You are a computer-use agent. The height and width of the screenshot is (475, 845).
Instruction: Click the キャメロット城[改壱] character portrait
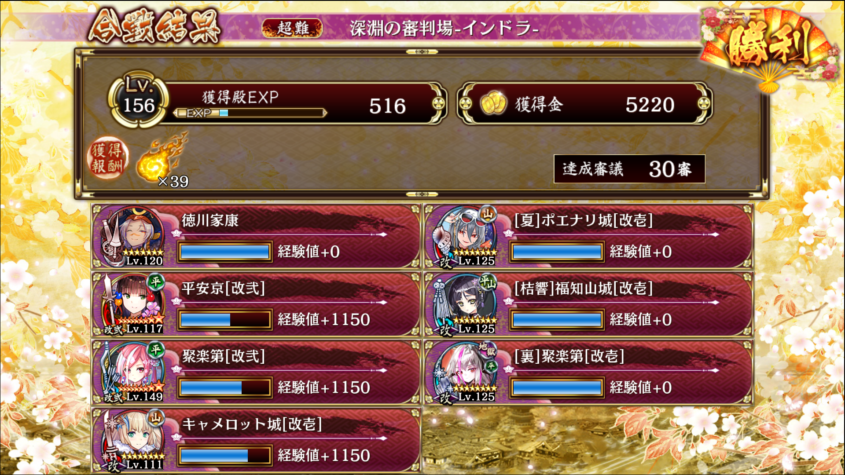click(132, 440)
